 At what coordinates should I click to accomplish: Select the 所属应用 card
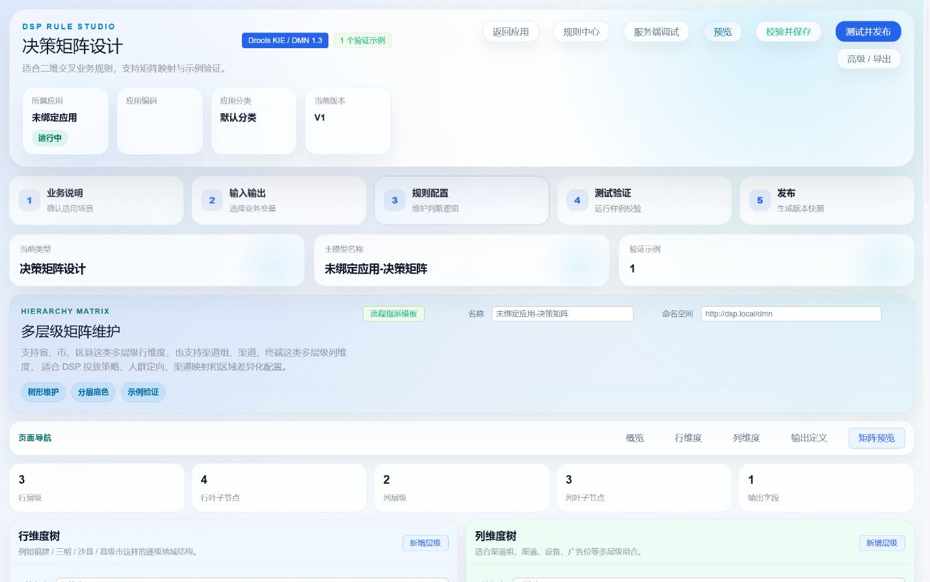pos(66,121)
